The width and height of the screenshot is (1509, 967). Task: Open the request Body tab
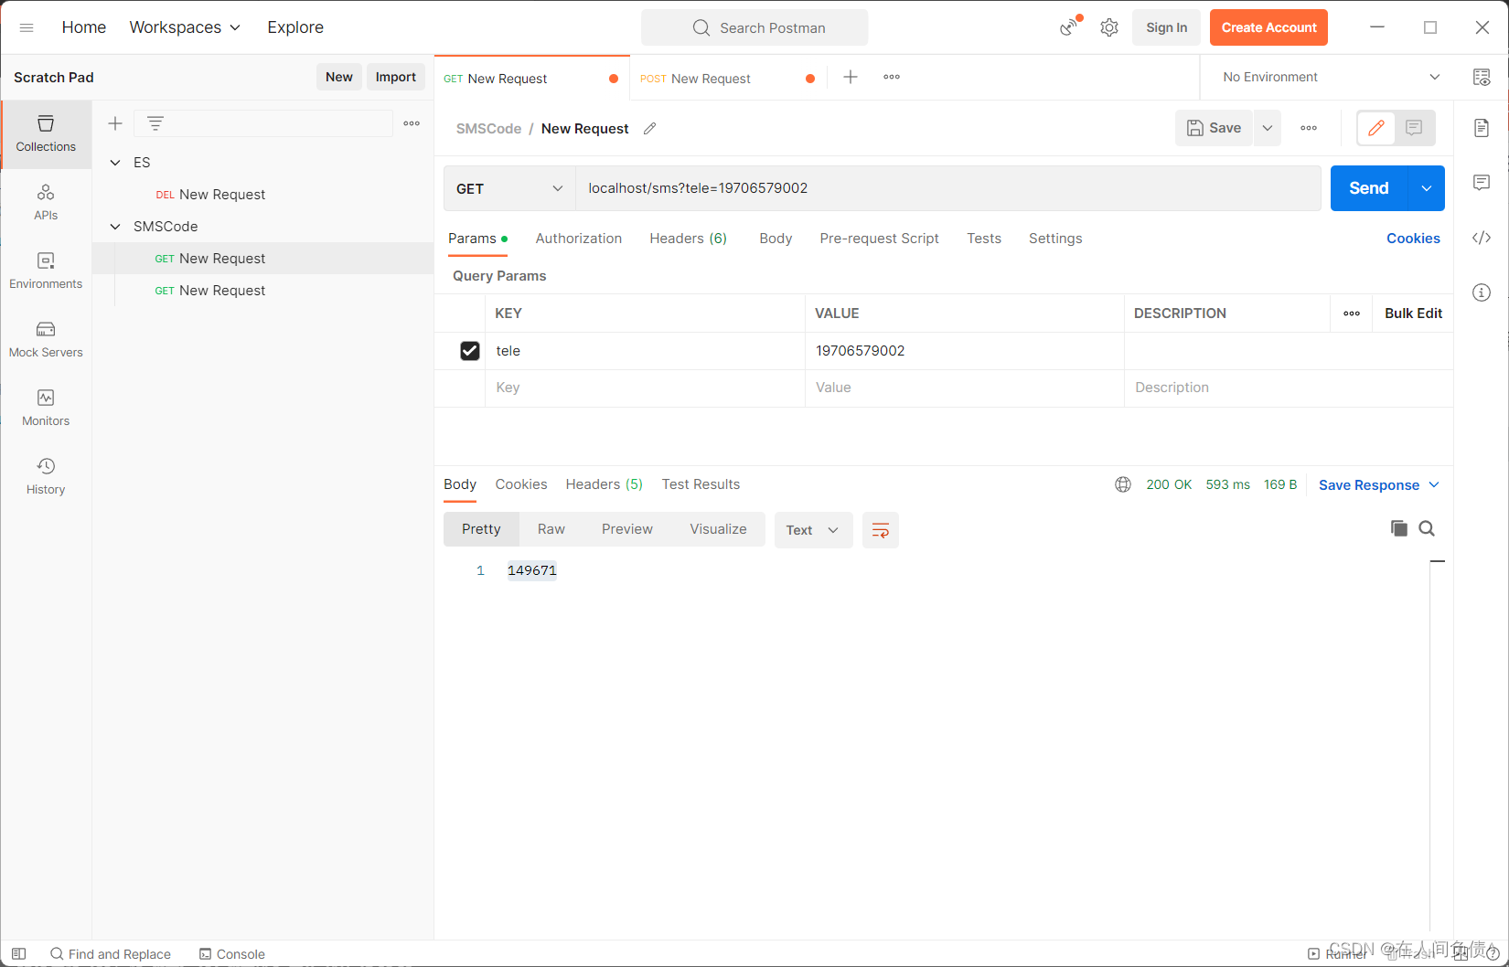pyautogui.click(x=776, y=239)
